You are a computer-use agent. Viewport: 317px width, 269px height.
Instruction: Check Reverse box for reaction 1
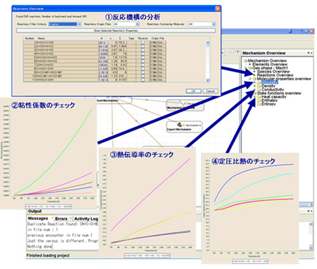pyautogui.click(x=142, y=43)
